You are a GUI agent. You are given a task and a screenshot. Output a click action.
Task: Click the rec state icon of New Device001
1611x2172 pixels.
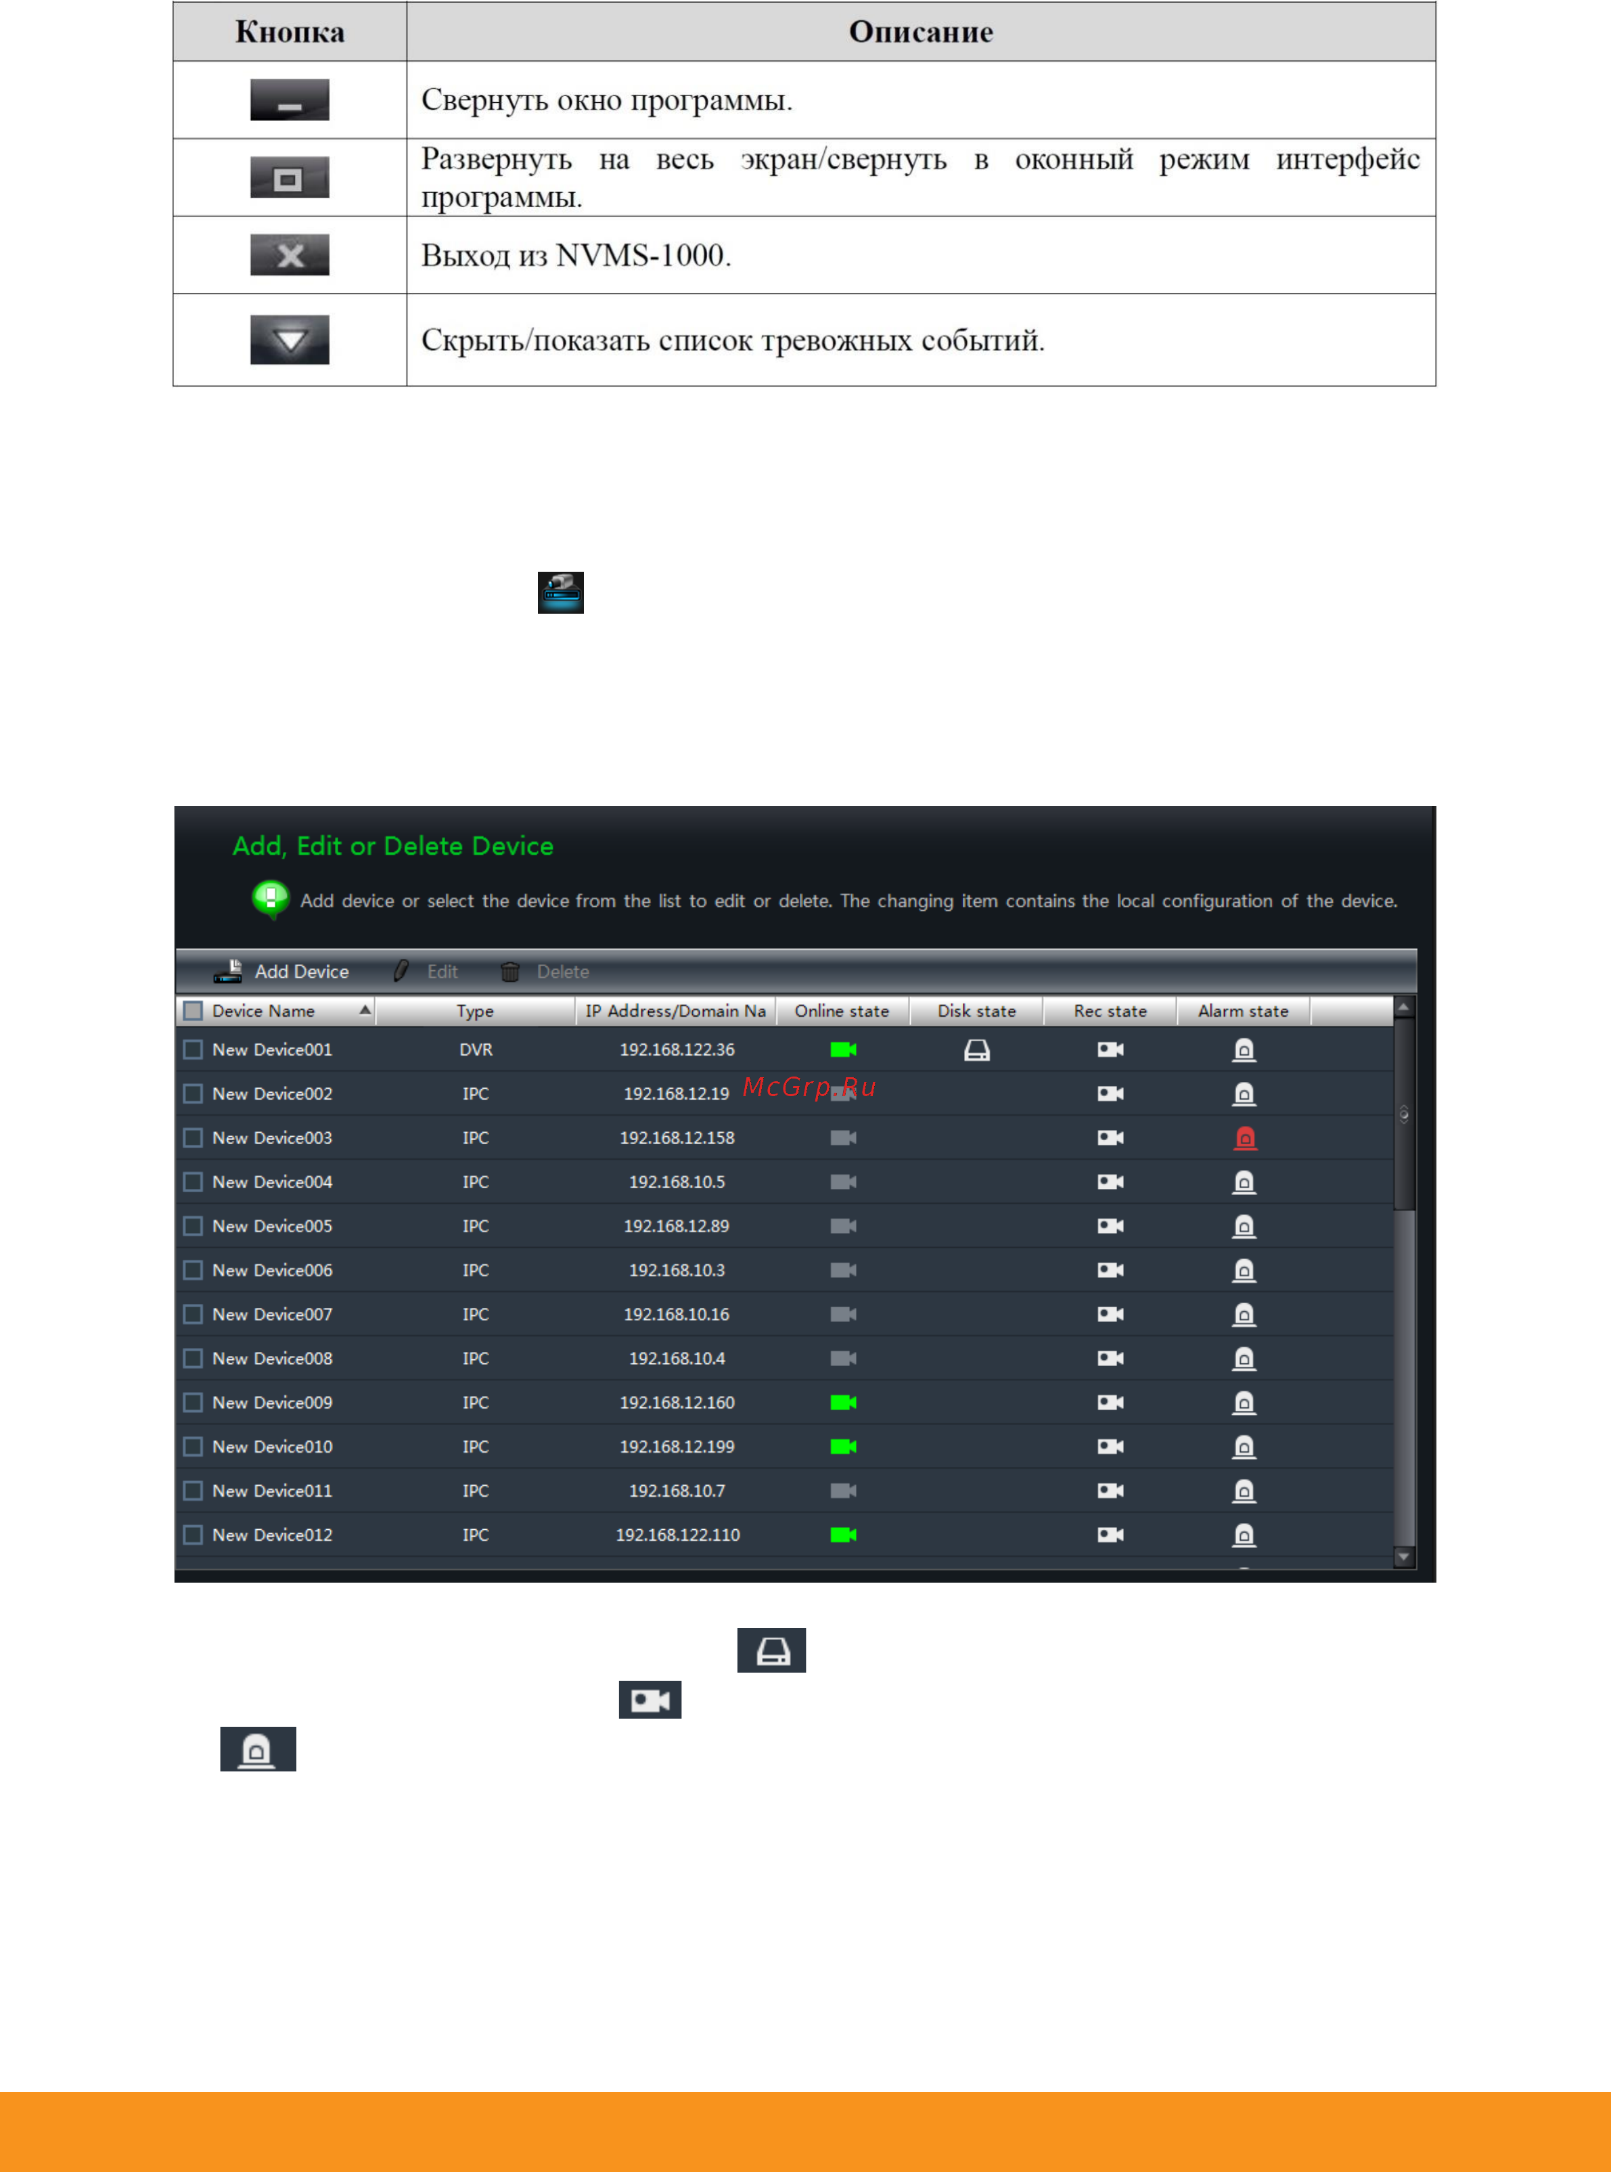(x=1111, y=1049)
